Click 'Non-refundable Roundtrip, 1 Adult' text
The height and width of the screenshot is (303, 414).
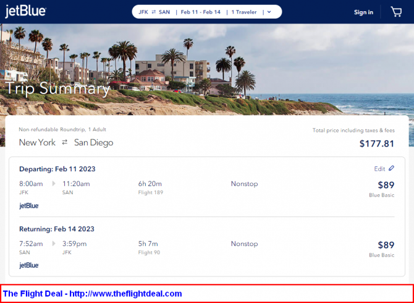point(62,129)
